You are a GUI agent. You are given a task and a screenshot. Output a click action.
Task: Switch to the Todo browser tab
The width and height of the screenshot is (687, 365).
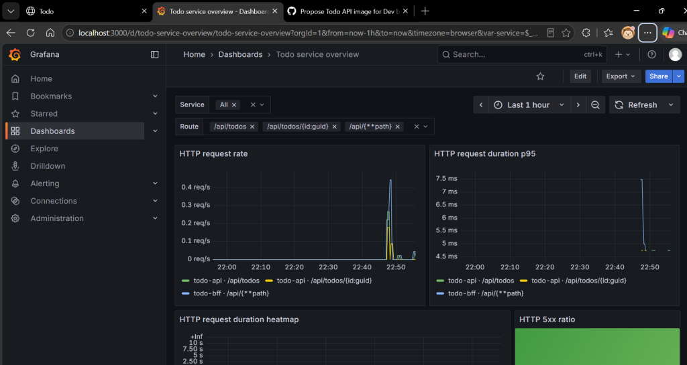point(85,11)
